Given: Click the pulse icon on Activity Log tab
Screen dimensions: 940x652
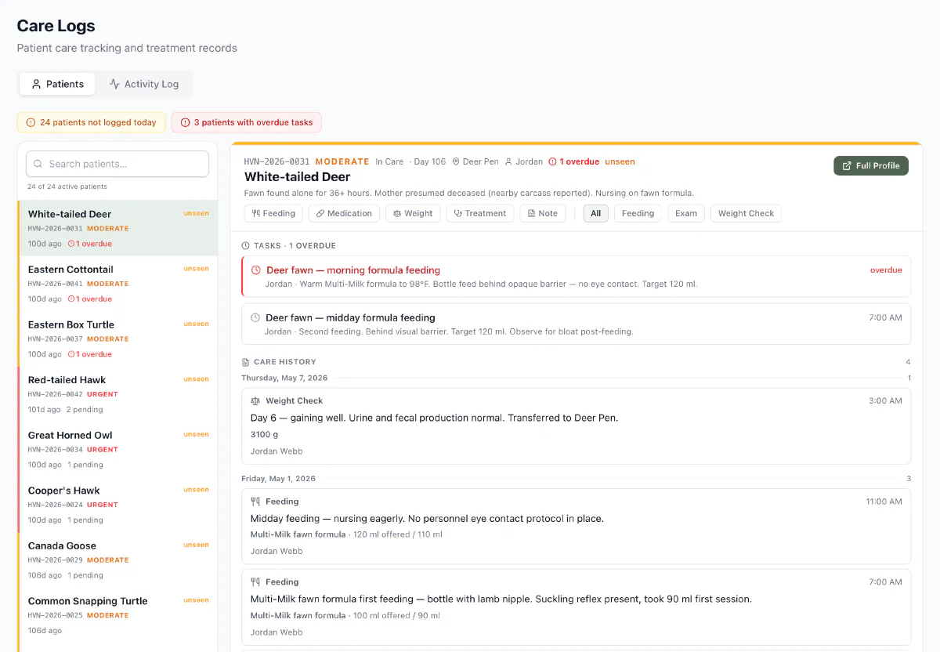Looking at the screenshot, I should click(x=114, y=84).
